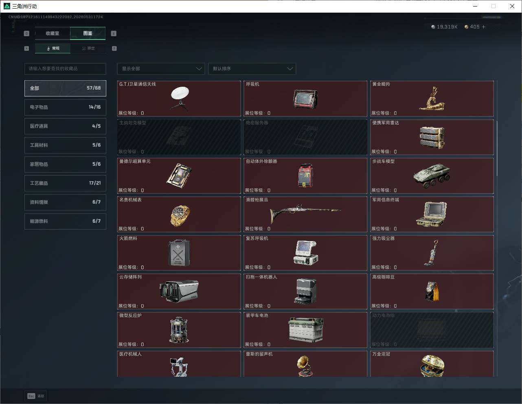The image size is (522, 404).
Task: Select the 工具材料 5/6 category
Action: (65, 145)
